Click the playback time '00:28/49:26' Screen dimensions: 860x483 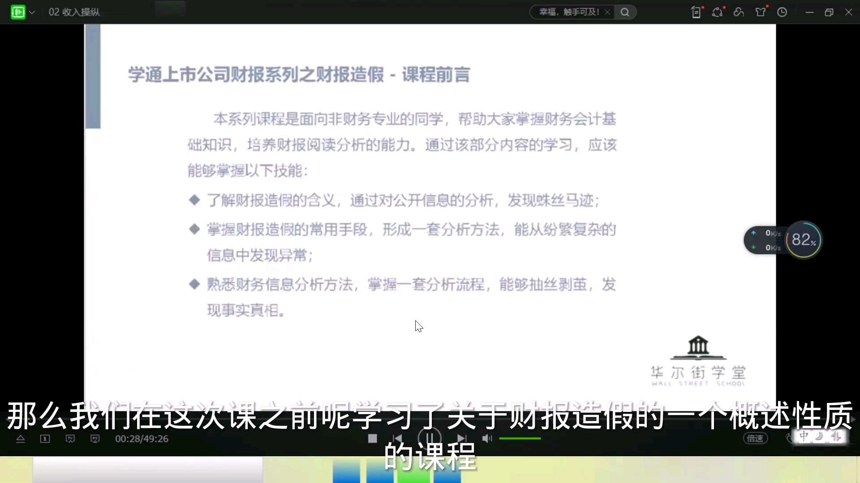coord(142,439)
